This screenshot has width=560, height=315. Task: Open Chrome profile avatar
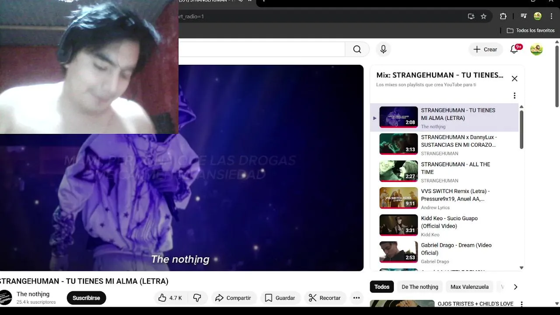pos(538,16)
